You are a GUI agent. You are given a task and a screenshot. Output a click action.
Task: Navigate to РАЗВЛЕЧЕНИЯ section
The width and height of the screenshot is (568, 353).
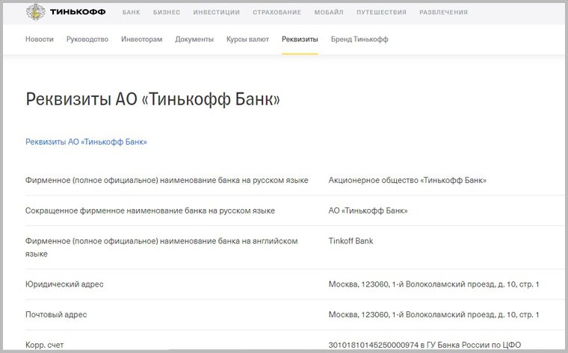pyautogui.click(x=443, y=12)
